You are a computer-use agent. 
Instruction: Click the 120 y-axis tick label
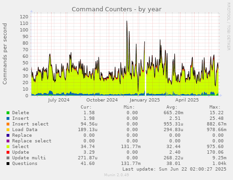pos(24,16)
